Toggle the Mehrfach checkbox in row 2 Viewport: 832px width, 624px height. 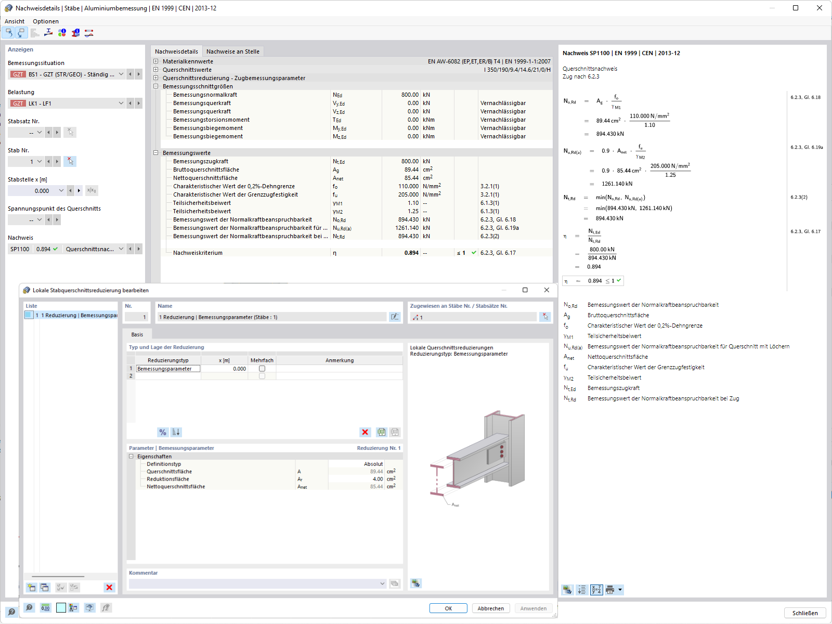pos(262,376)
